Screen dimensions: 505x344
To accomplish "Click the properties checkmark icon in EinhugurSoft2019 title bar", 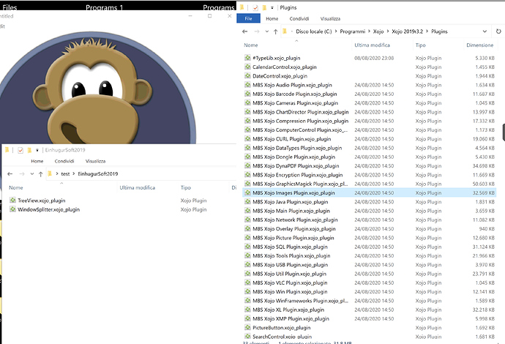I will click(x=20, y=150).
